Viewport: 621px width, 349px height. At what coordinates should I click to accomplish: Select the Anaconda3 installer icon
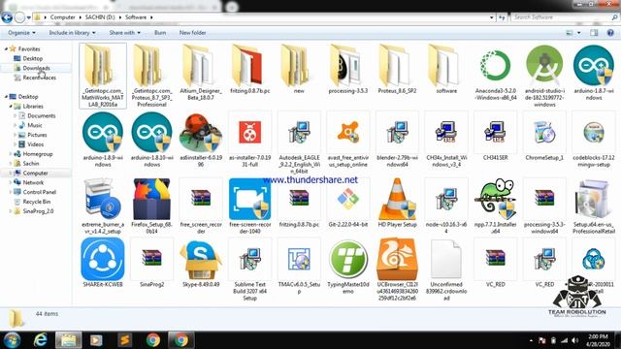[x=496, y=66]
